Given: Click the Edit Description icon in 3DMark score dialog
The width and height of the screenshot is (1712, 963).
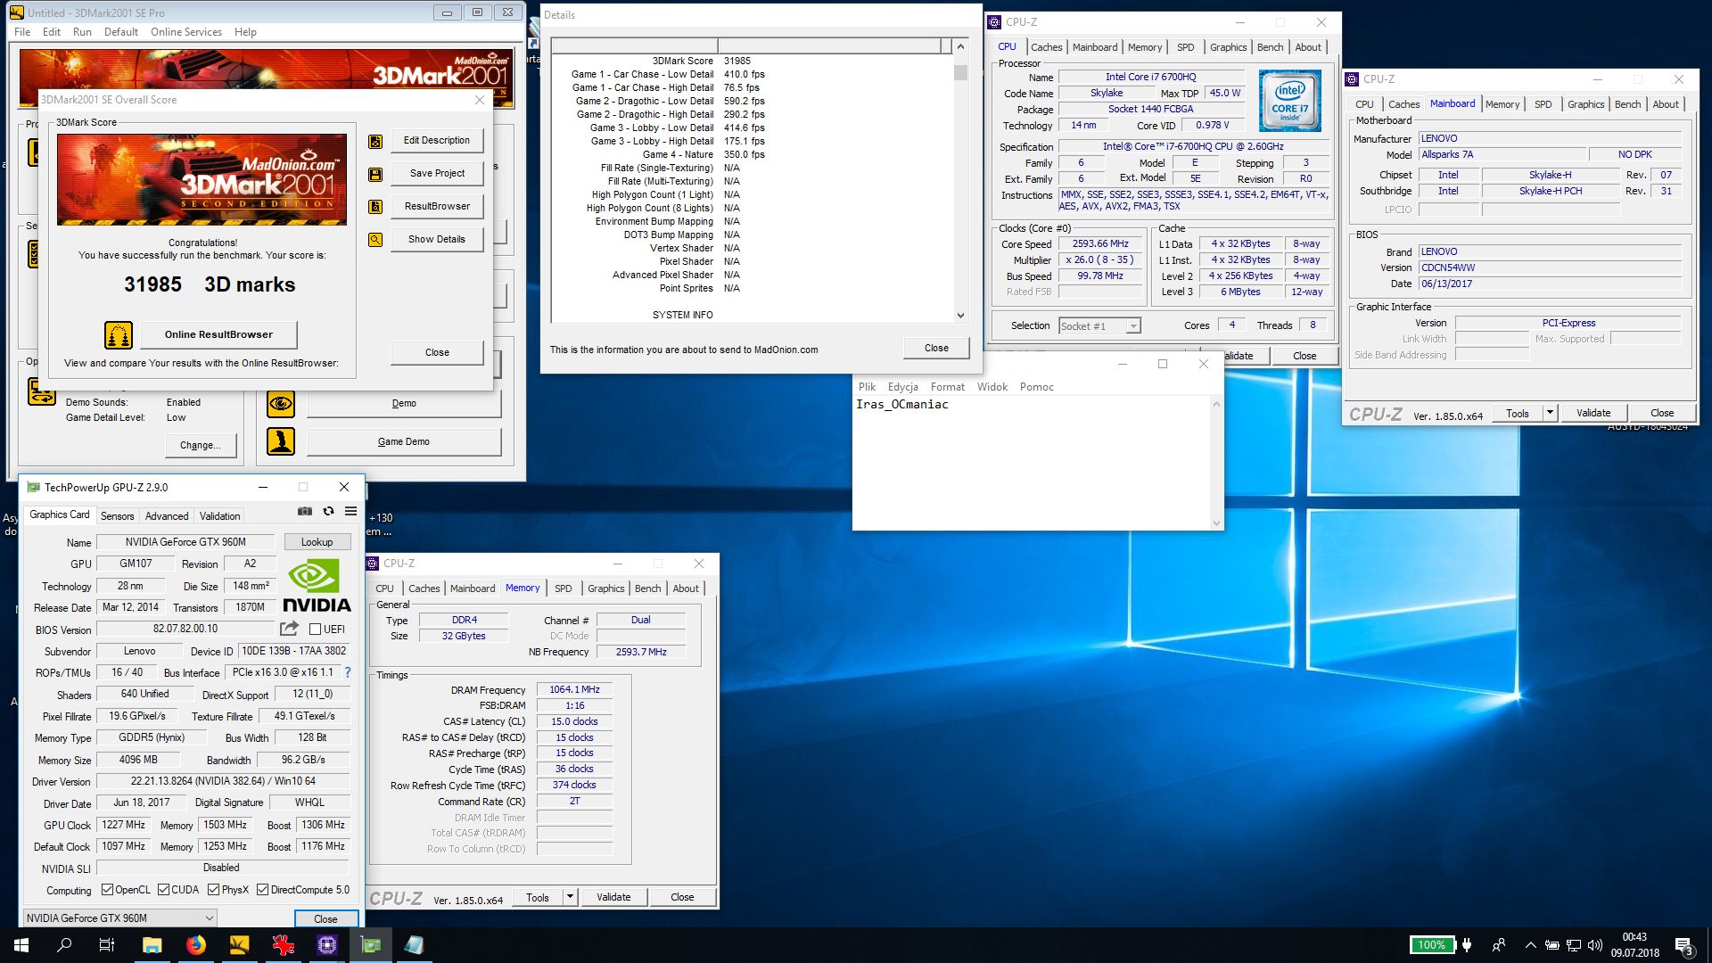Looking at the screenshot, I should coord(375,141).
